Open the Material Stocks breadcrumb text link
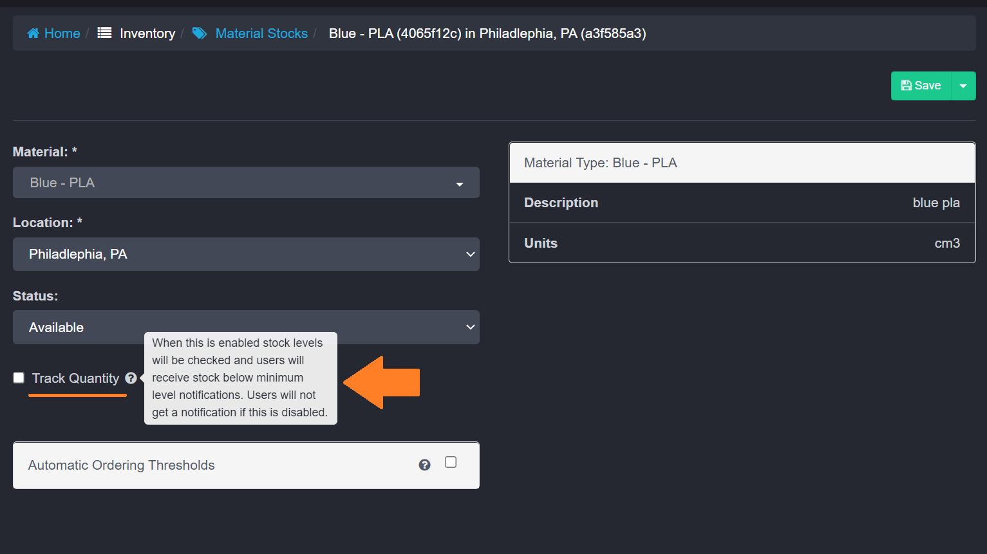Image resolution: width=987 pixels, height=554 pixels. (261, 33)
